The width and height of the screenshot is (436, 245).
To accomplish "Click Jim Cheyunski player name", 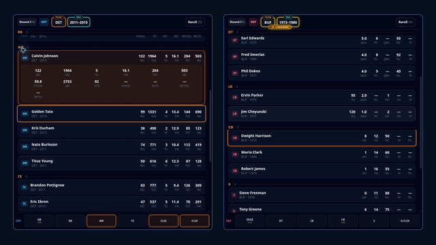I will (253, 112).
